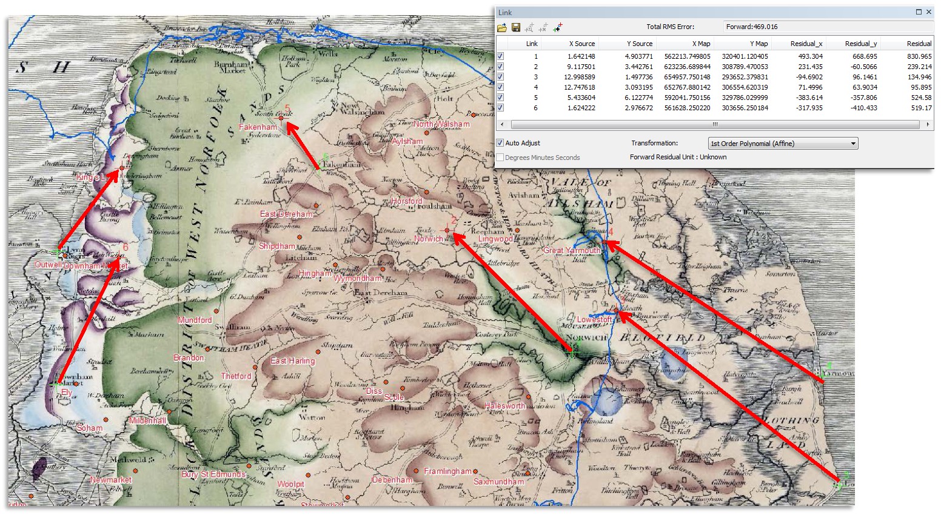Click the Halesworth label on the map
The width and height of the screenshot is (941, 518).
(505, 406)
